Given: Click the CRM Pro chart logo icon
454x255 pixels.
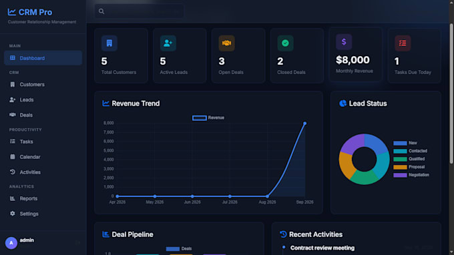Looking at the screenshot, I should pyautogui.click(x=11, y=12).
